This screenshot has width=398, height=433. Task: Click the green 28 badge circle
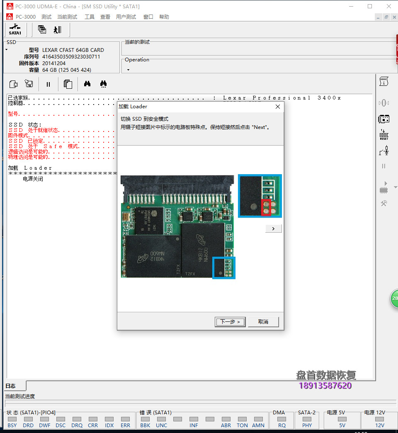[x=394, y=298]
